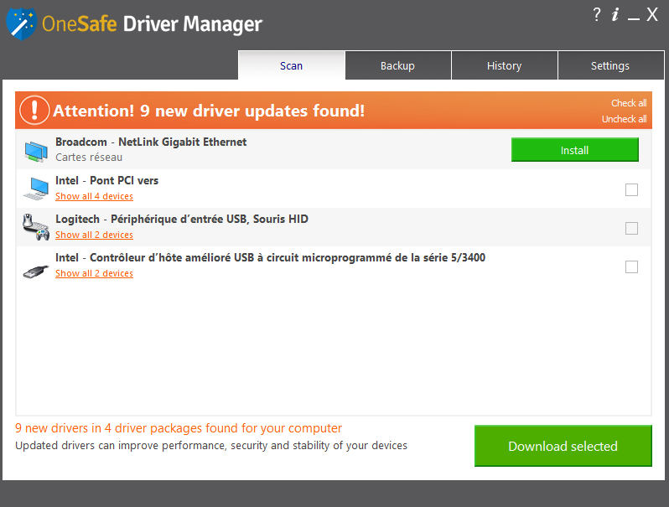669x507 pixels.
Task: Select Broadcom - NetLink Gigabit Ethernet text
Action: click(151, 142)
